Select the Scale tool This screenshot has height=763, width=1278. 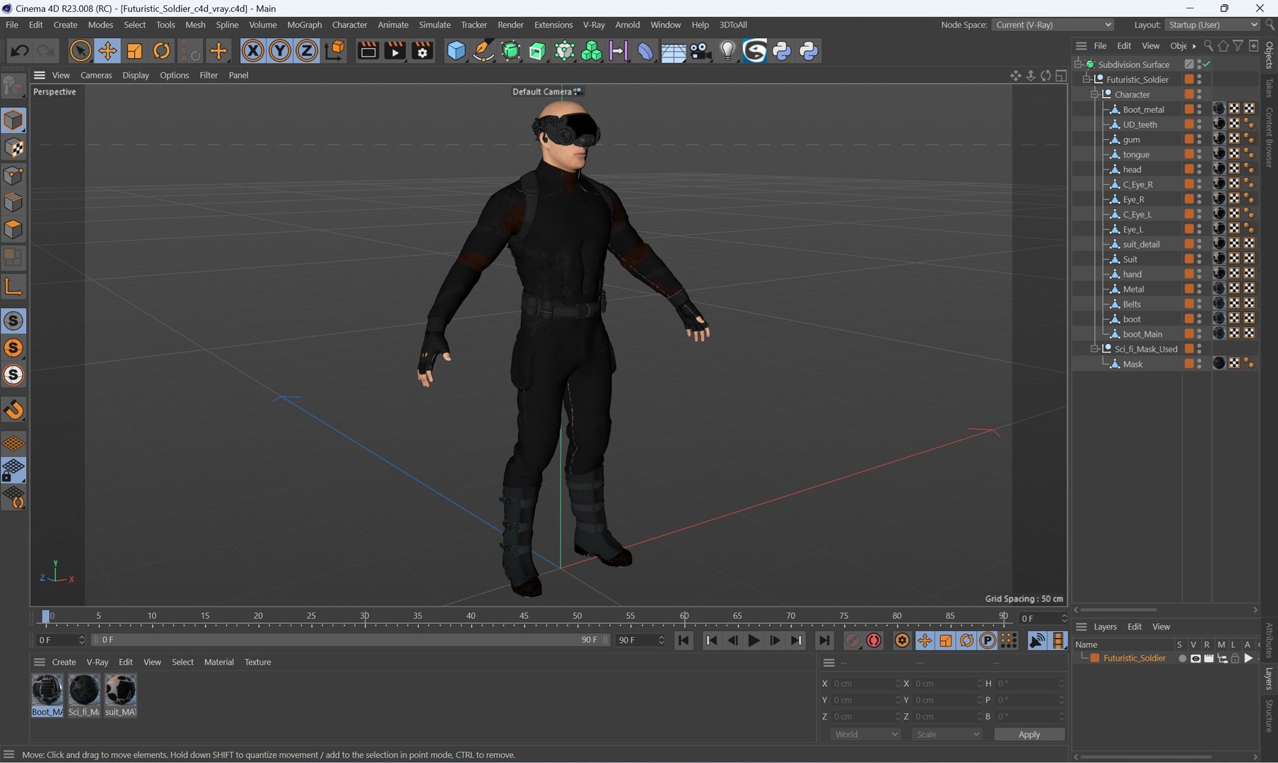pyautogui.click(x=134, y=51)
